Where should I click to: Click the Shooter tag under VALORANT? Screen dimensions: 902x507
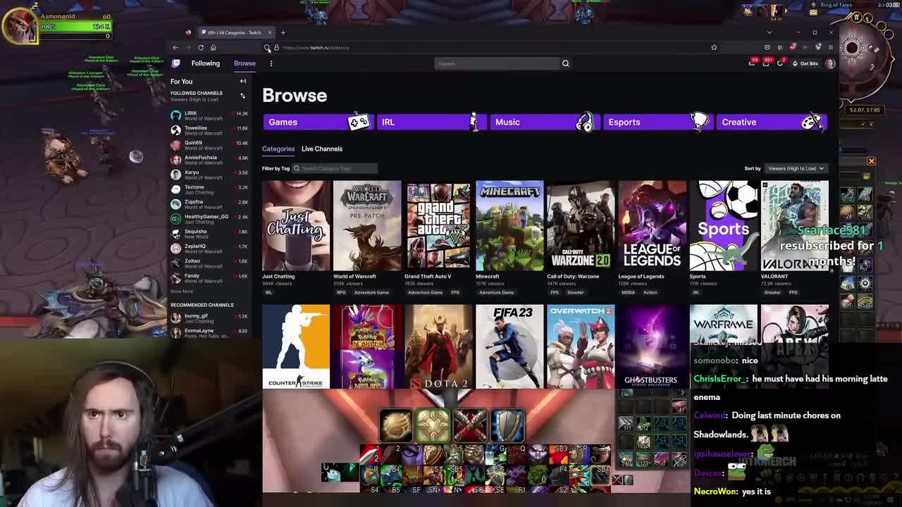[x=772, y=292]
